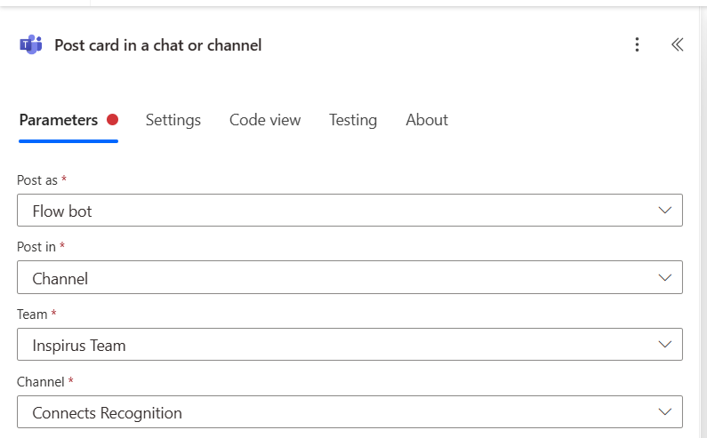
Task: Expand the Channel dropdown chevron at bottom
Action: (x=664, y=412)
